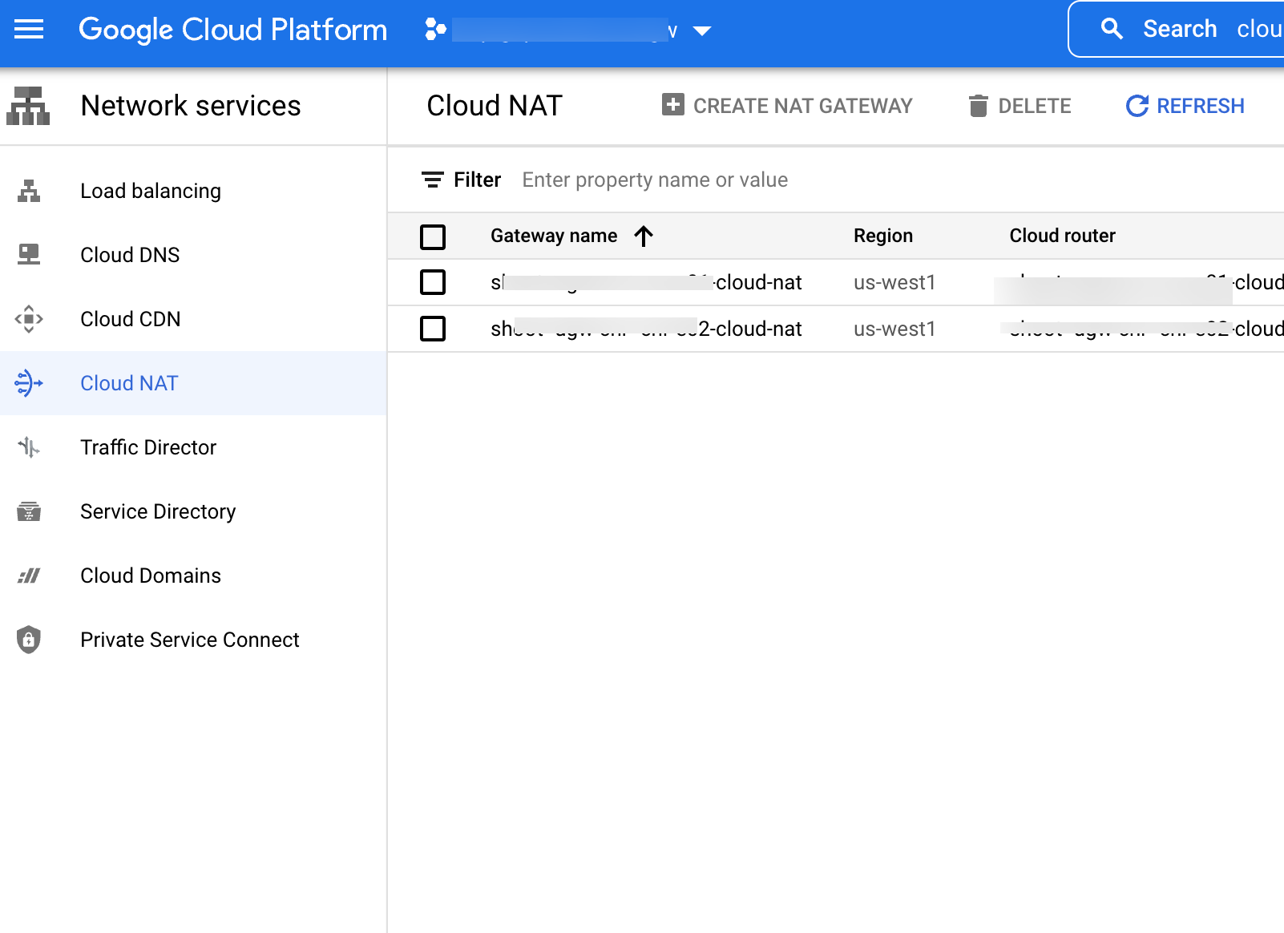Click the Google Cloud Platform logo
1284x933 pixels.
click(232, 30)
